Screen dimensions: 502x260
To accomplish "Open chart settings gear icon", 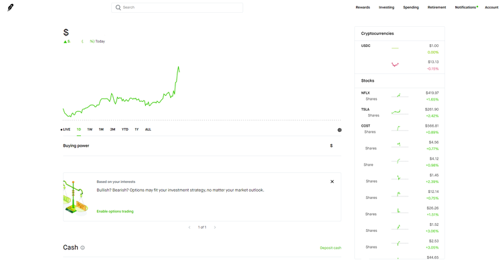I will [339, 130].
